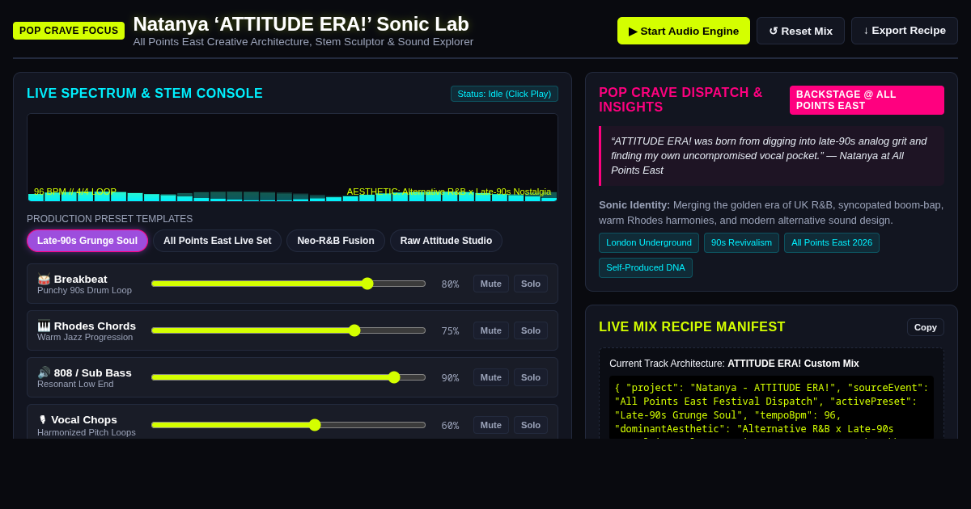The height and width of the screenshot is (509, 971).
Task: Mute the Vocal Chops stem
Action: (x=491, y=425)
